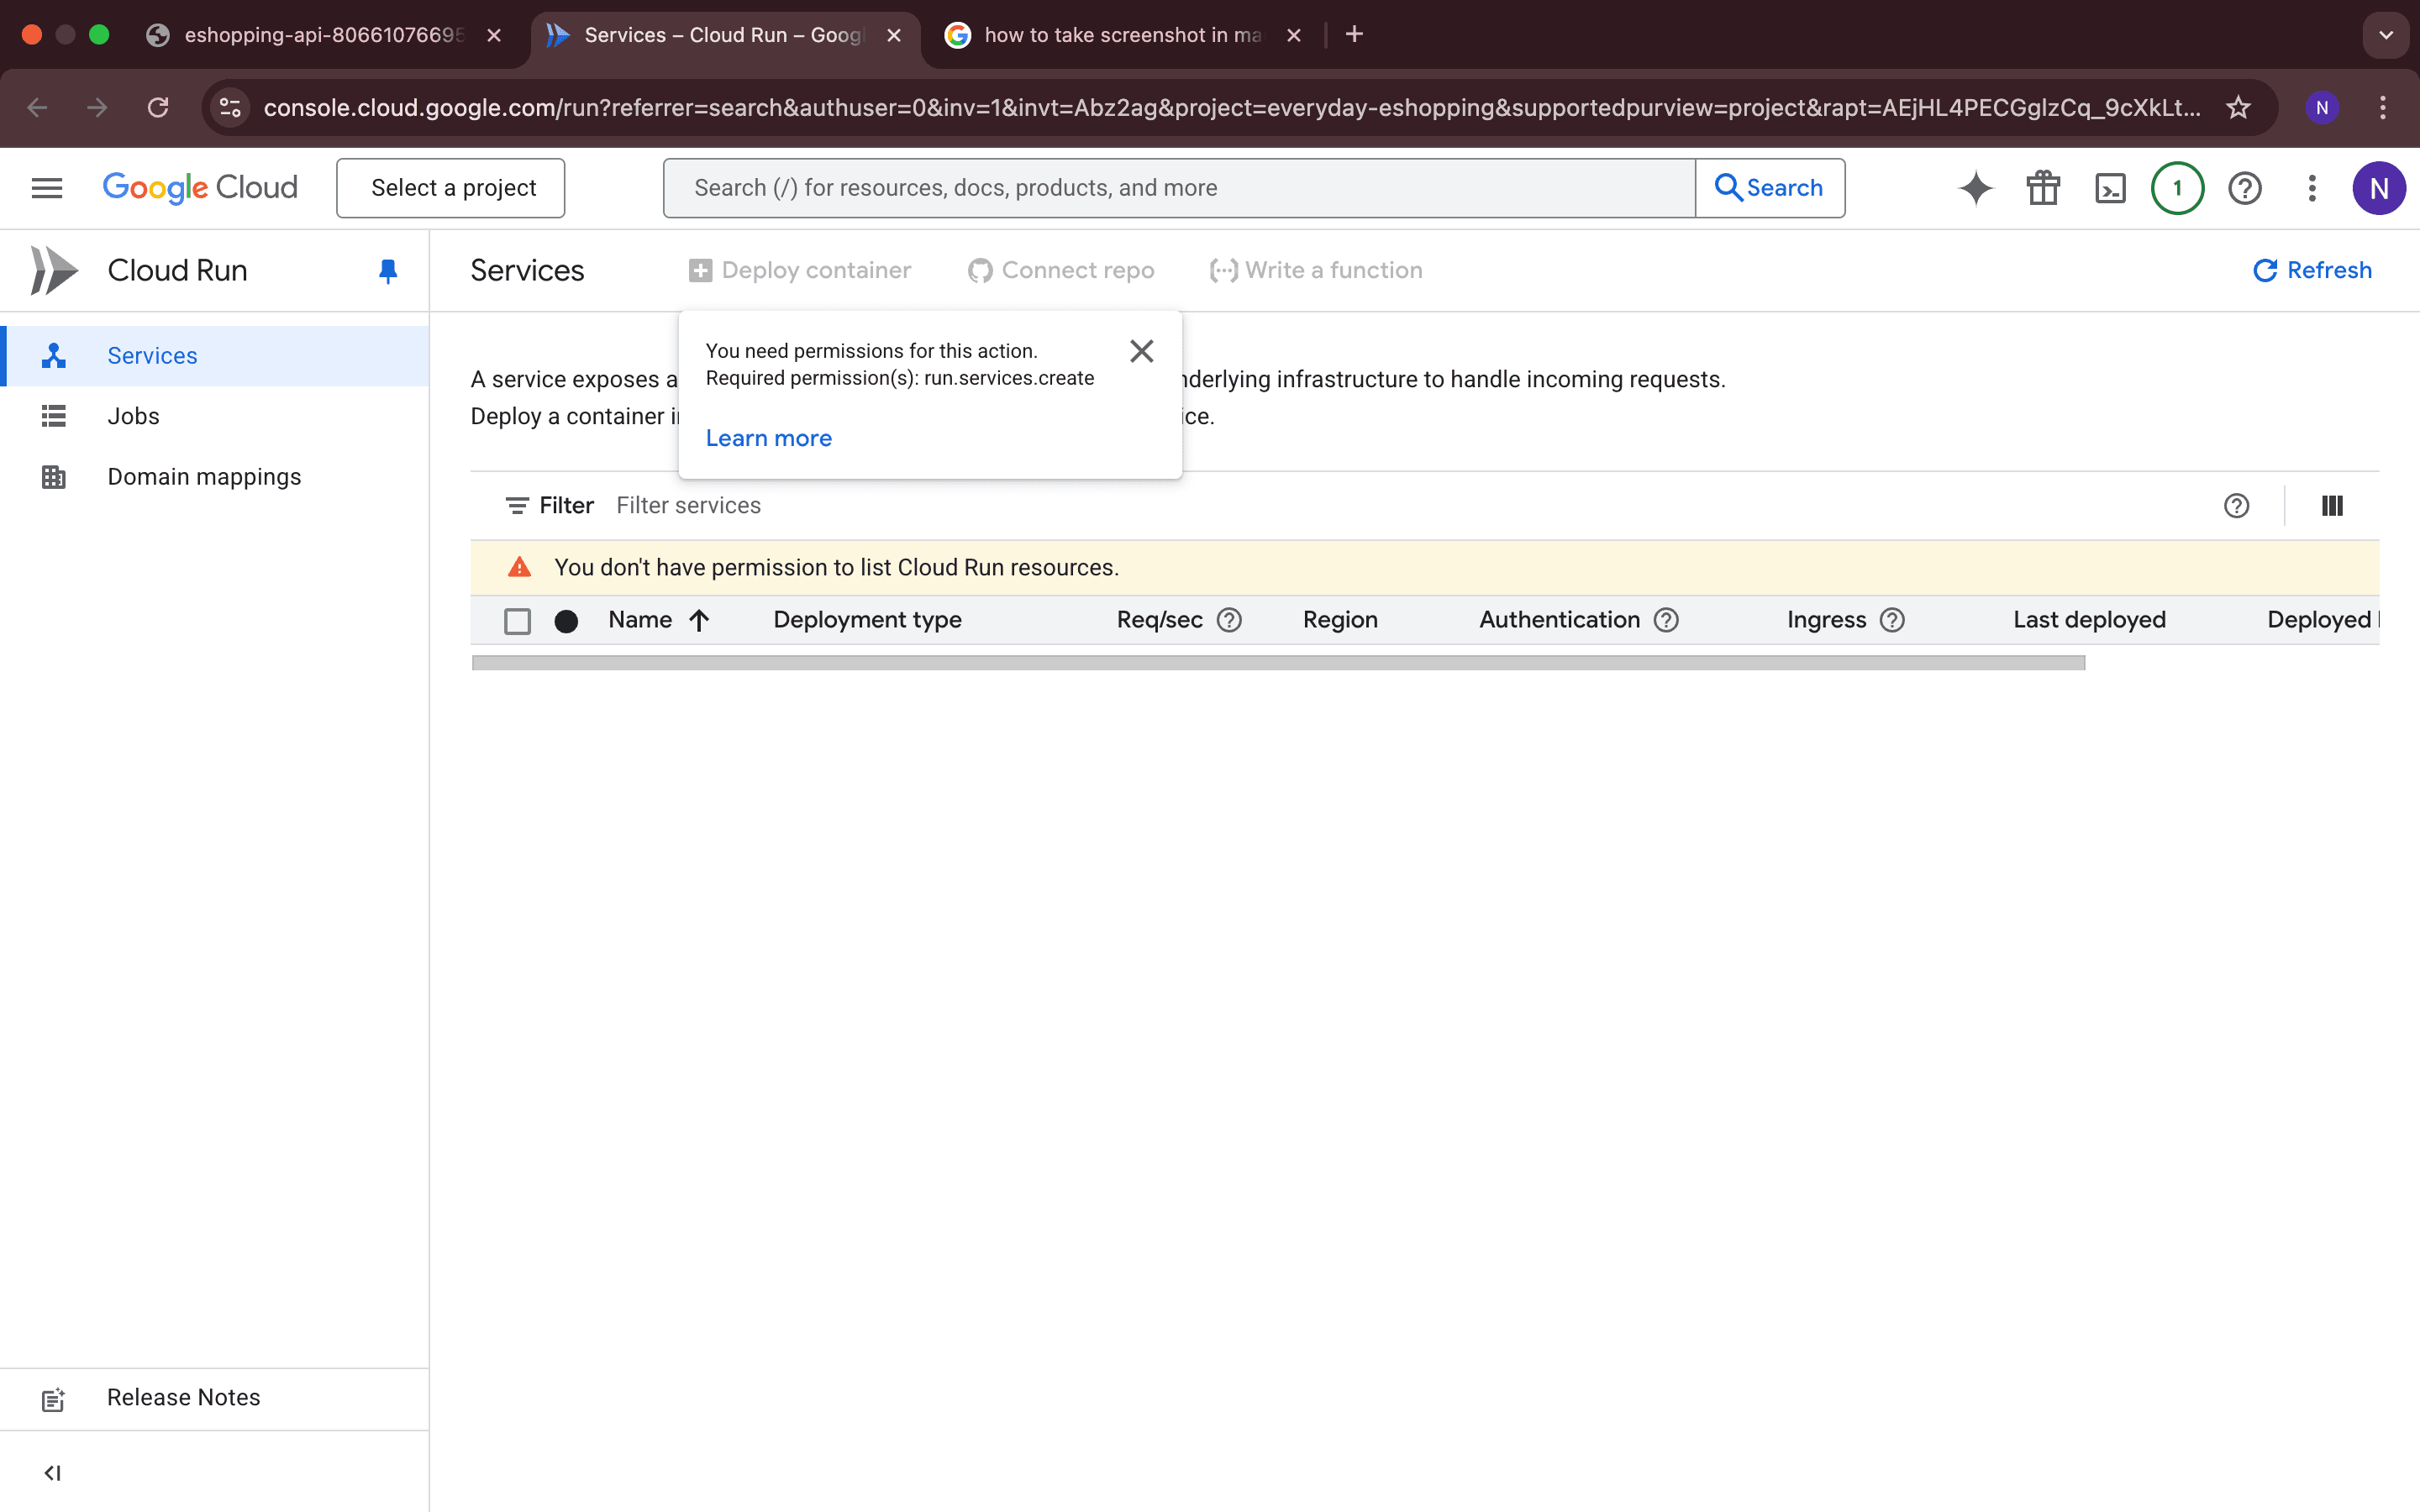Screen dimensions: 2420x1512
Task: Dismiss the permissions popup
Action: click(x=1141, y=351)
